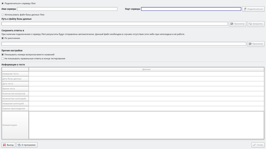Select the Название теста row header
The width and height of the screenshot is (266, 149).
(x=15, y=74)
